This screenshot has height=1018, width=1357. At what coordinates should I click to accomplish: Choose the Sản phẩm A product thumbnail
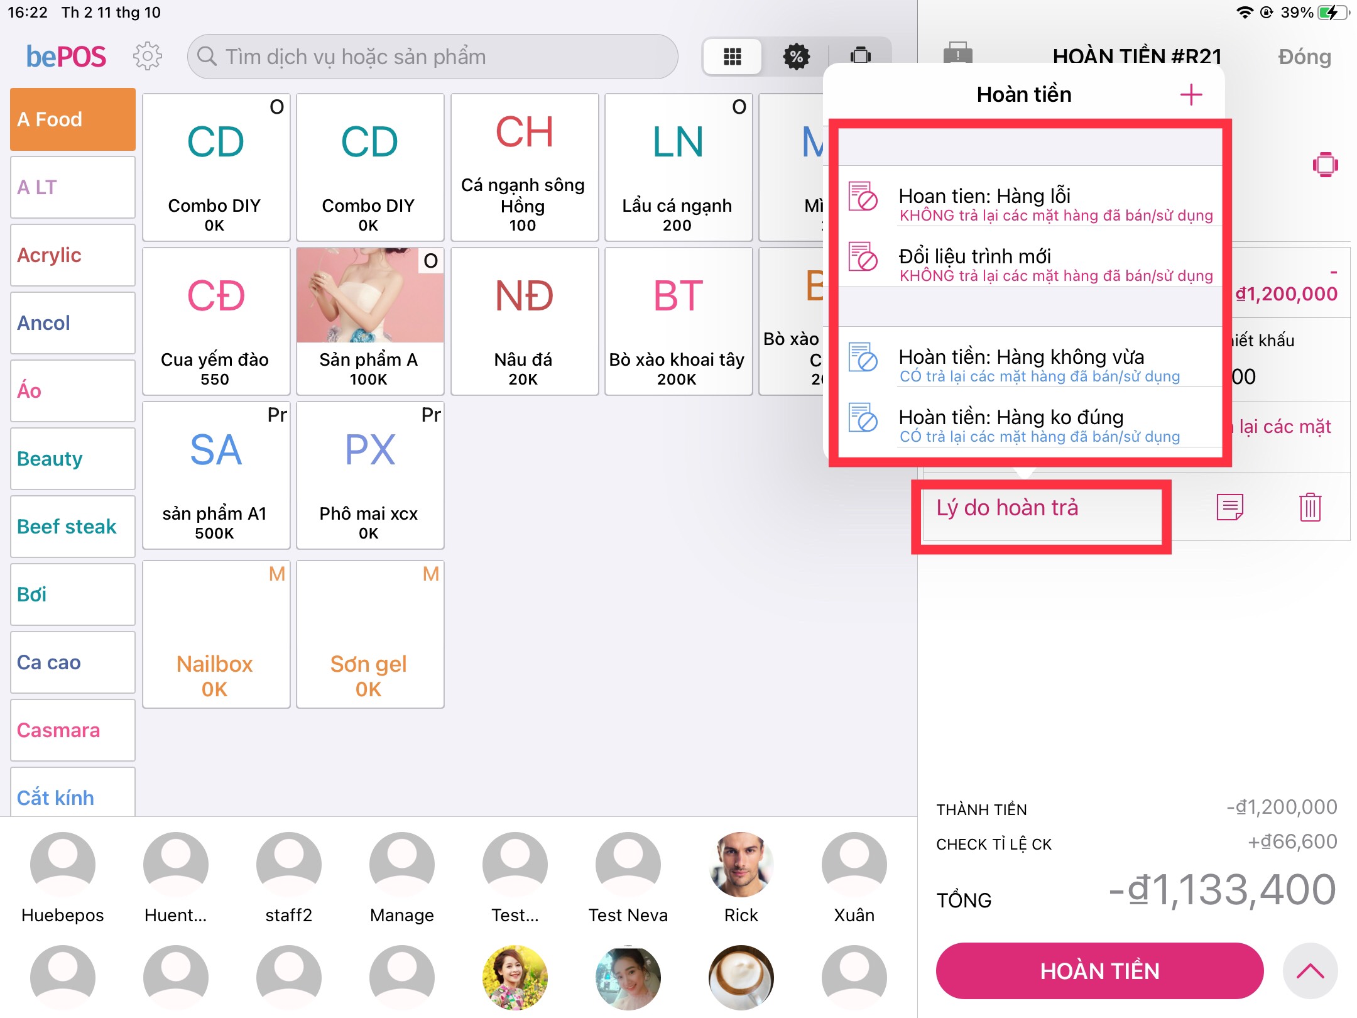pos(370,321)
